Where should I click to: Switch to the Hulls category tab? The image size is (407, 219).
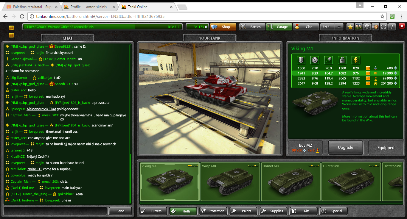click(183, 211)
